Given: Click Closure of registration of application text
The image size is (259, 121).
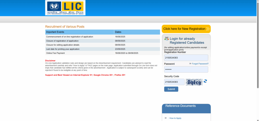Looking at the screenshot, I should 62,41.
